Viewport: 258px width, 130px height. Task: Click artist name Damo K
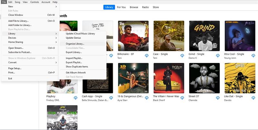click(x=193, y=58)
